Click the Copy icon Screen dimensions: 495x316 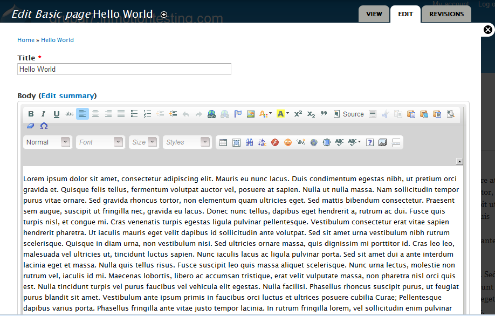(398, 114)
